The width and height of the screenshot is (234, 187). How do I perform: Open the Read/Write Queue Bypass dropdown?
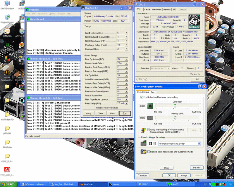point(127,91)
